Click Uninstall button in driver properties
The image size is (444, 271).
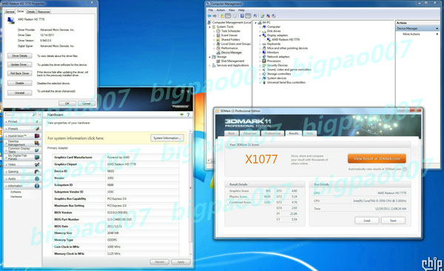point(19,93)
